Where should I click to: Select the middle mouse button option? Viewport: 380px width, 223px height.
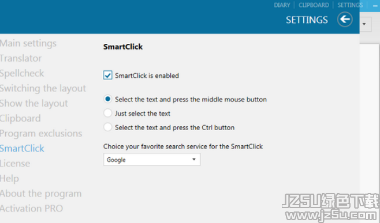coord(107,99)
